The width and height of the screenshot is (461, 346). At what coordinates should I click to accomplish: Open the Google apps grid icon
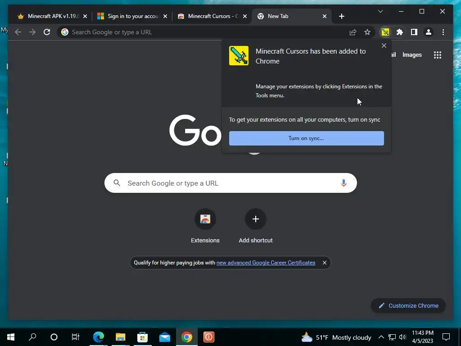click(438, 55)
